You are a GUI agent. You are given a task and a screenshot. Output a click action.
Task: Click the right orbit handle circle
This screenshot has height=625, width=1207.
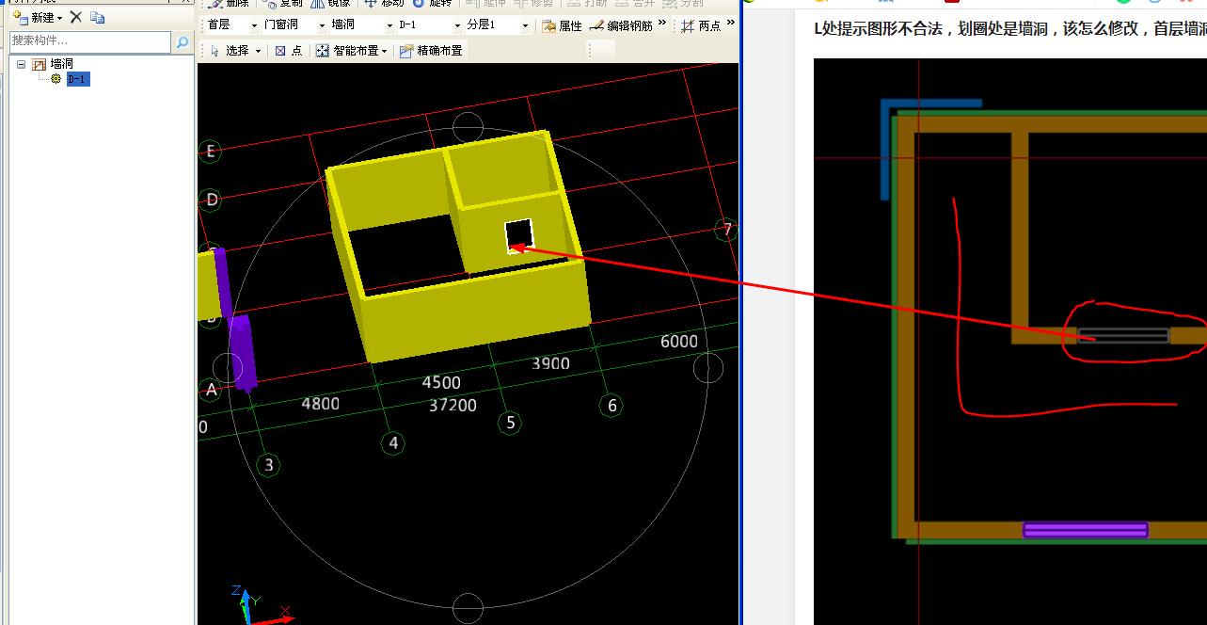[x=708, y=368]
